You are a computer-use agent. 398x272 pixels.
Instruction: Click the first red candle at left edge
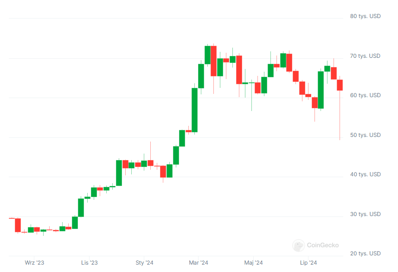click(x=18, y=225)
